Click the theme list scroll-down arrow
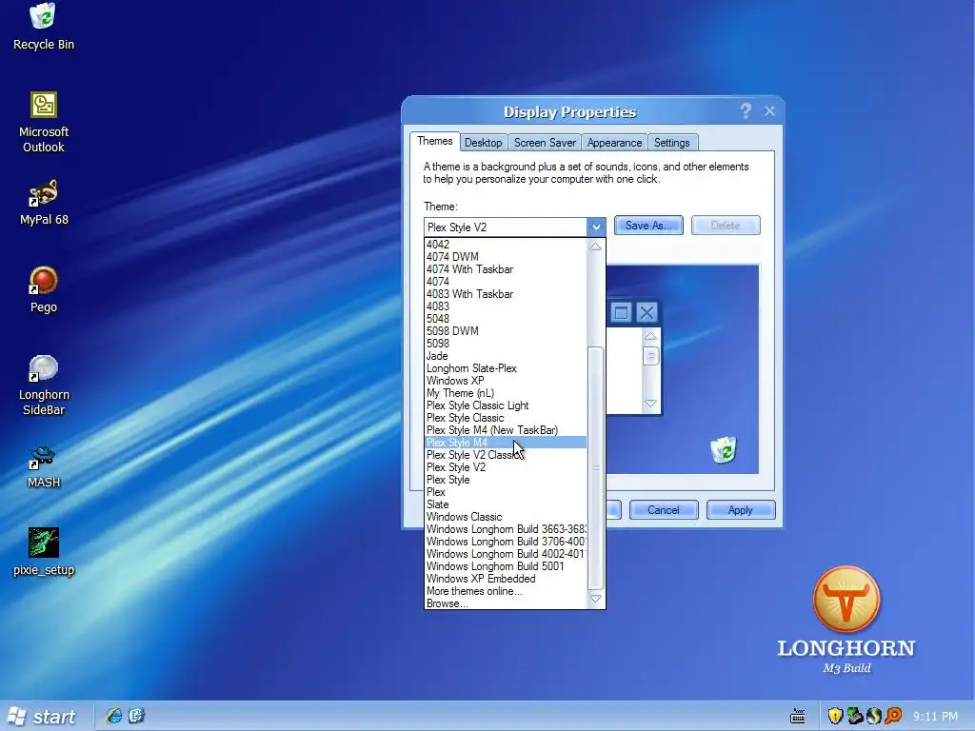The height and width of the screenshot is (731, 975). (x=596, y=600)
